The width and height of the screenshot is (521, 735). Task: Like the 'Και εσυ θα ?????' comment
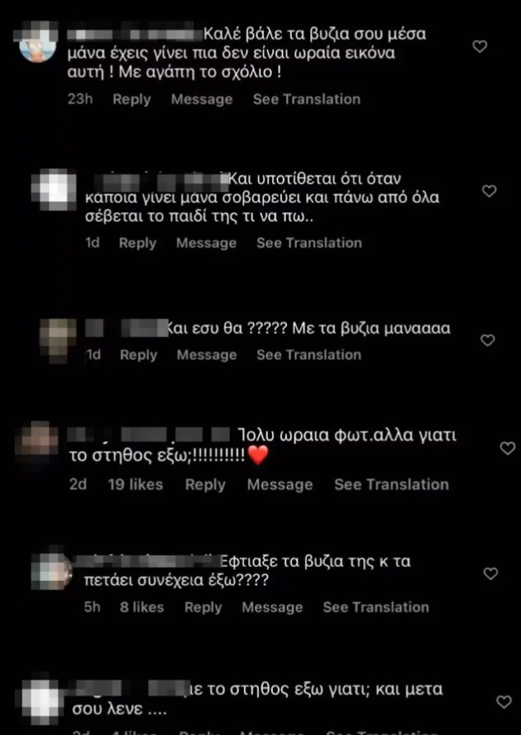488,340
